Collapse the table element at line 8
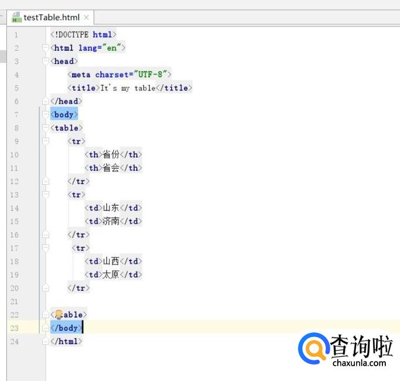Screen dimensions: 400x381 (x=46, y=128)
